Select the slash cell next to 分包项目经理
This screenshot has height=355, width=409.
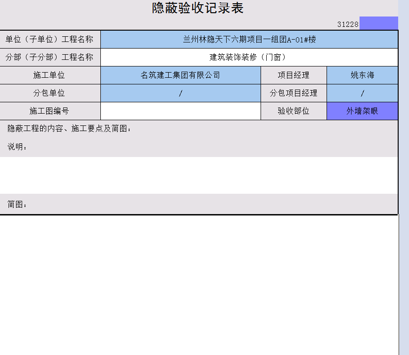(362, 93)
